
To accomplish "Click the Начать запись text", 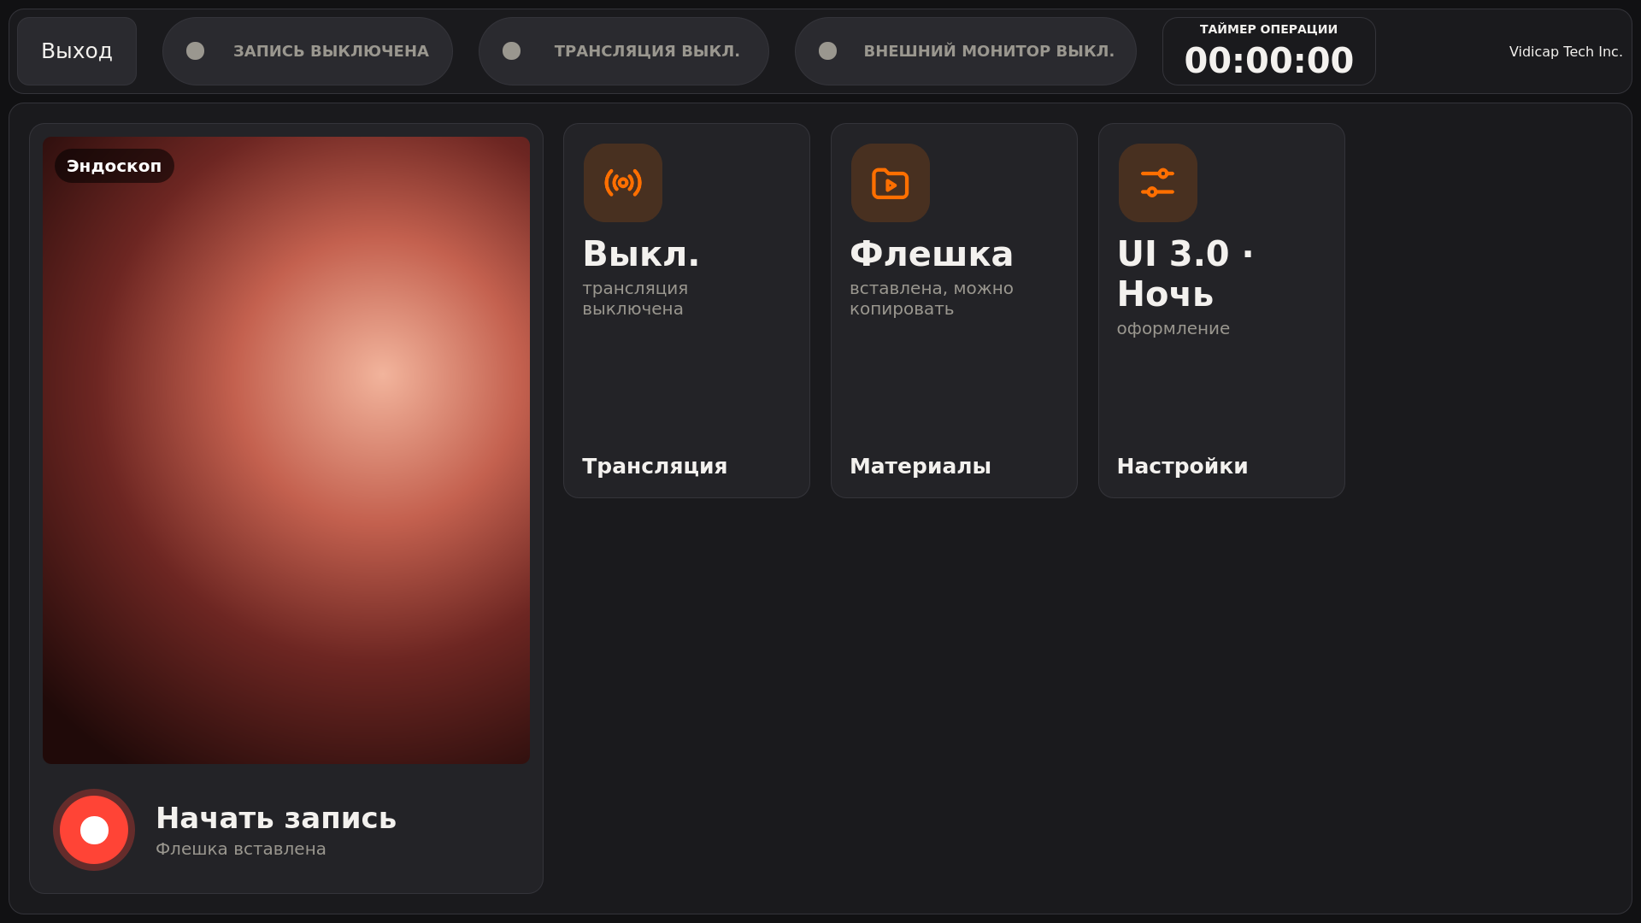I will click(x=276, y=818).
